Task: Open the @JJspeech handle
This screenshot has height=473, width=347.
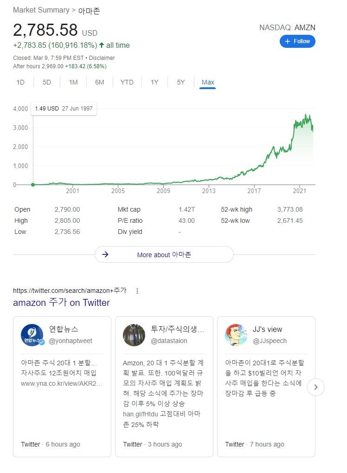Action: (x=270, y=341)
